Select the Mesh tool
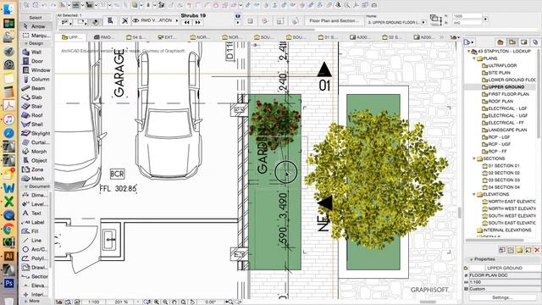 click(36, 179)
